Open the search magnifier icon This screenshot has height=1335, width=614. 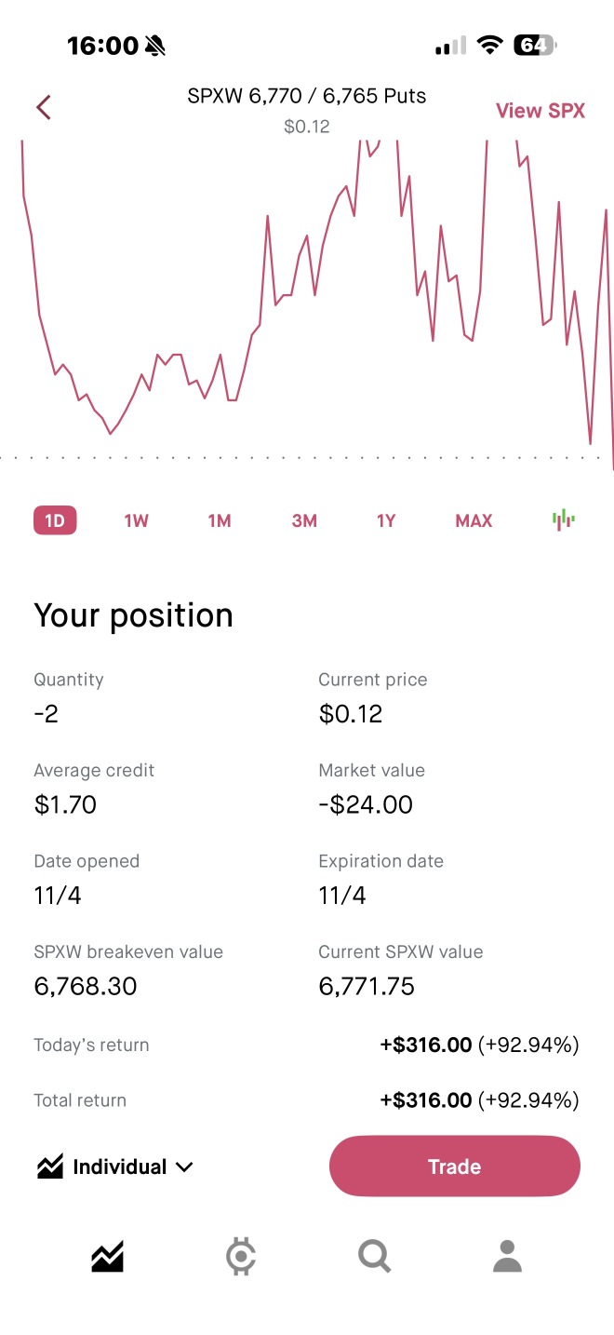[x=374, y=1257]
